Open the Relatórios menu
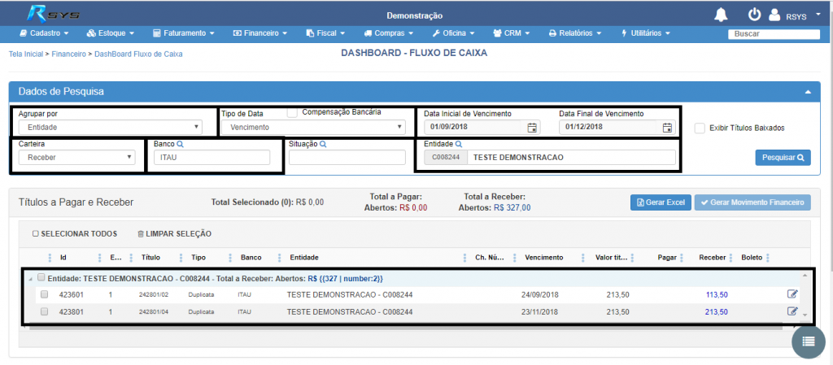Screen dimensions: 833x365 [574, 33]
